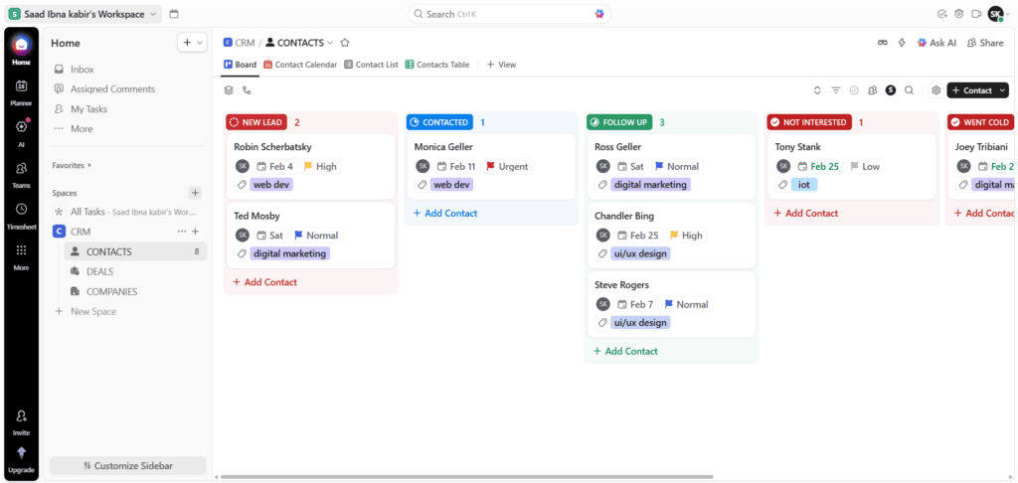Viewport: 1018px width, 483px height.
Task: Add a new View tab
Action: click(x=501, y=65)
